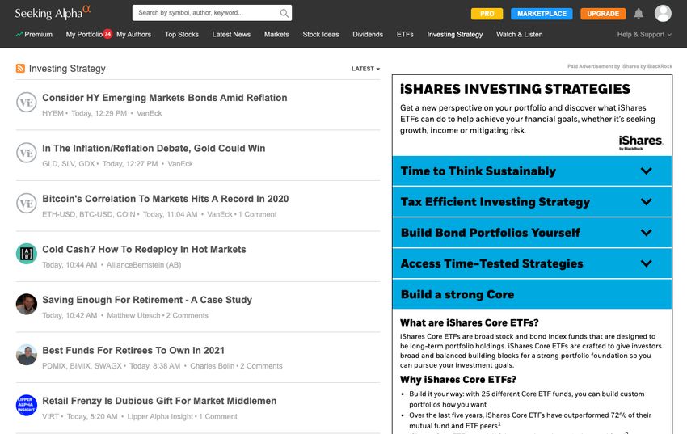Click the Seeking Alpha logo

click(x=53, y=13)
